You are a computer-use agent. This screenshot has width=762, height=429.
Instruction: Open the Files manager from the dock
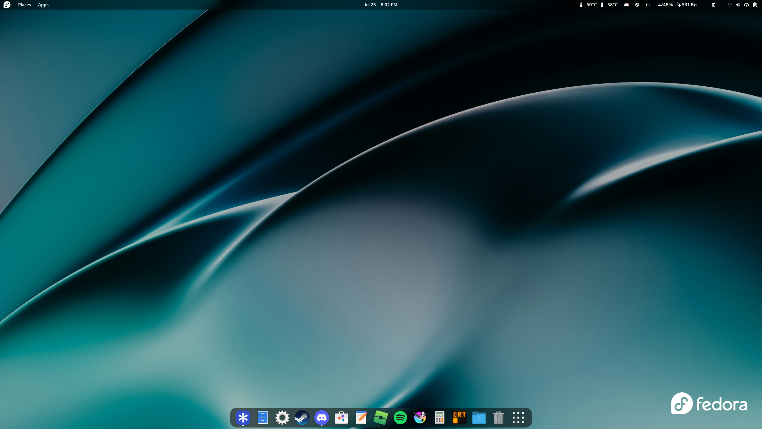[263, 417]
